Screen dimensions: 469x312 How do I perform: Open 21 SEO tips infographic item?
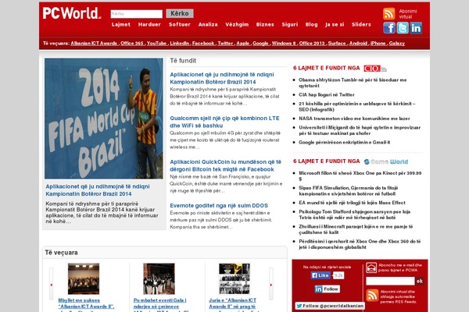tap(357, 107)
